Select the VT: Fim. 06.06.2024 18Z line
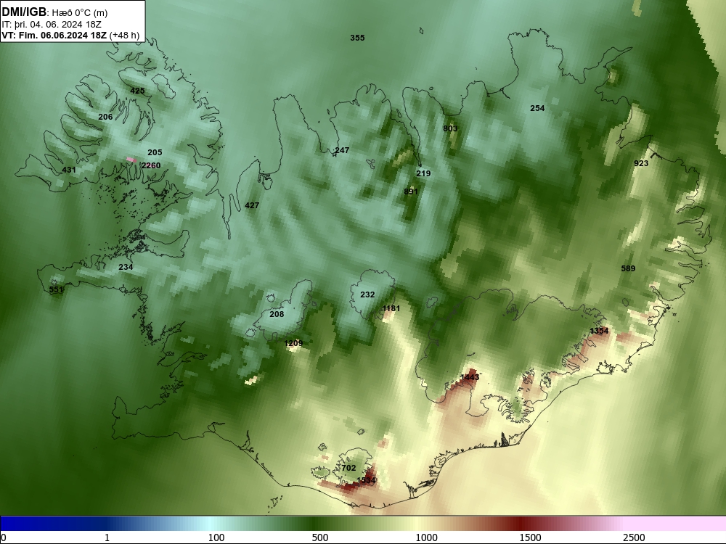Viewport: 726px width, 544px height. 54,36
